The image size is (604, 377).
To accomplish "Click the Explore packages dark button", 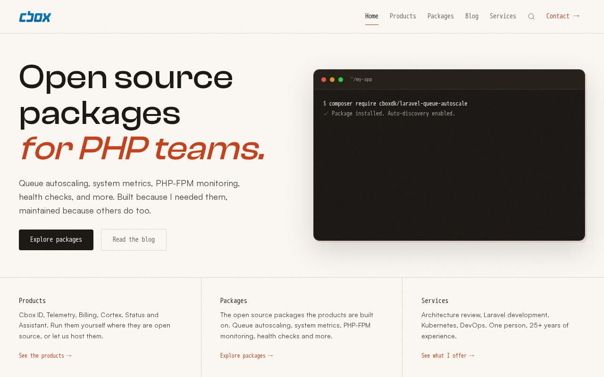I will pyautogui.click(x=56, y=240).
